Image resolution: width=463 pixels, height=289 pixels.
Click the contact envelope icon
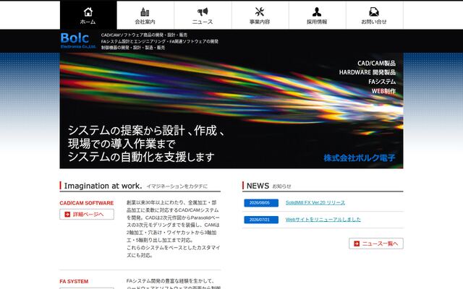coord(374,12)
